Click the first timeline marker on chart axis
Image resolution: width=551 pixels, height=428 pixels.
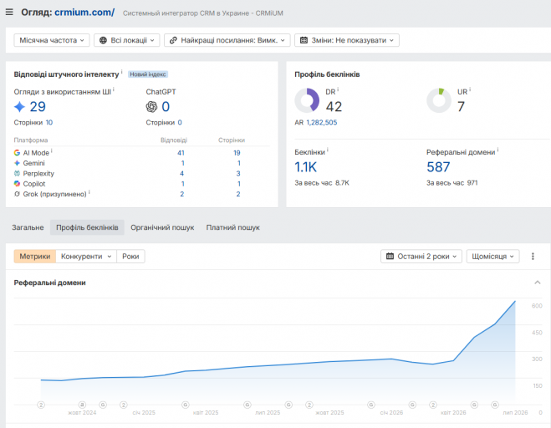coord(41,405)
